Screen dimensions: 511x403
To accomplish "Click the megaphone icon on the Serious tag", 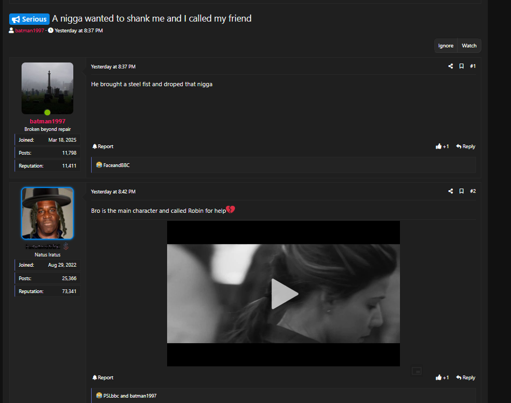I will point(15,18).
